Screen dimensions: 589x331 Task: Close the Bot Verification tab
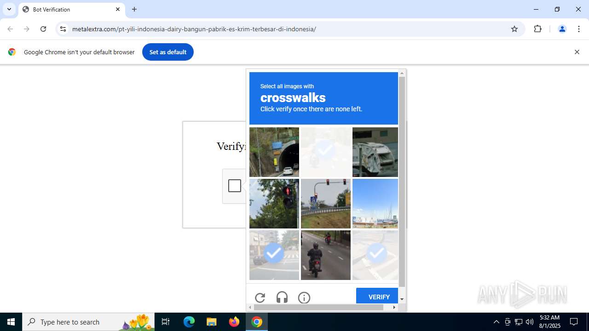point(117,9)
